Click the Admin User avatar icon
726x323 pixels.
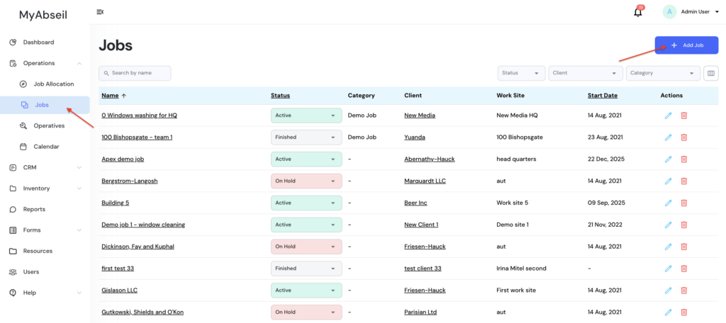(x=669, y=12)
